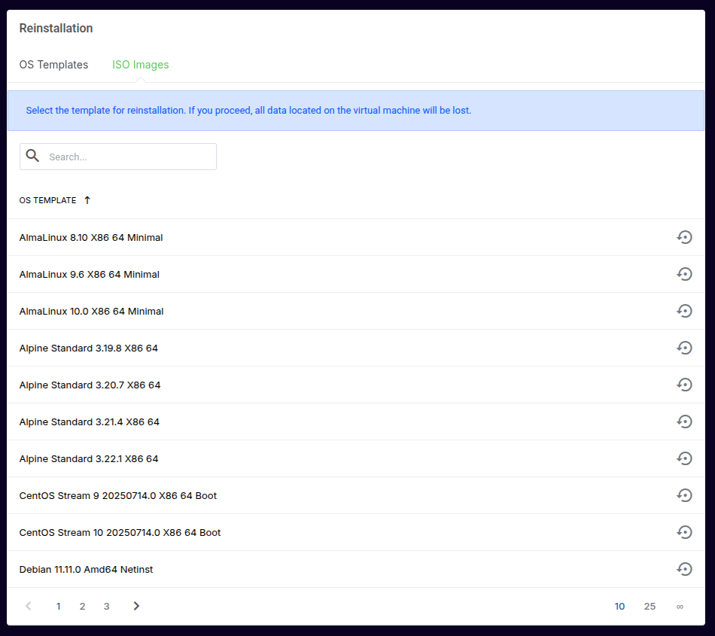Screen dimensions: 715x636
Task: Click the infinity symbol to show all entries
Action: click(x=680, y=606)
